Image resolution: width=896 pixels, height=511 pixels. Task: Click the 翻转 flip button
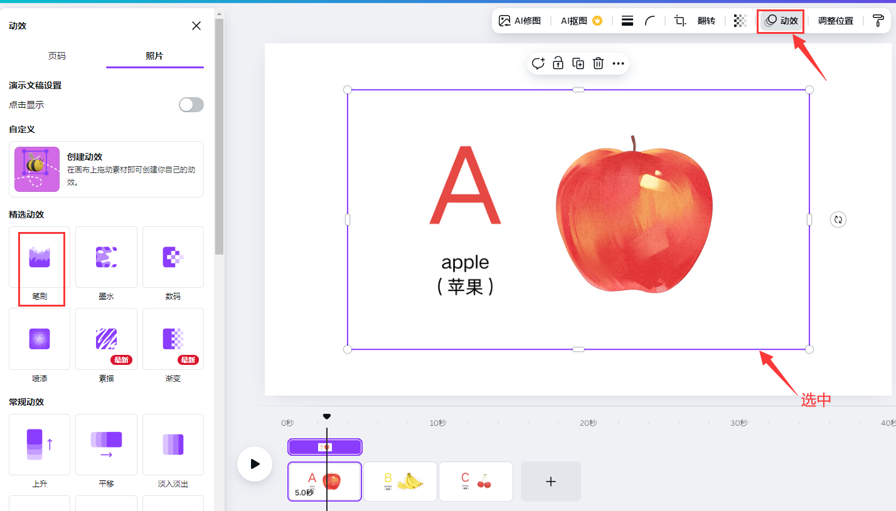click(707, 21)
